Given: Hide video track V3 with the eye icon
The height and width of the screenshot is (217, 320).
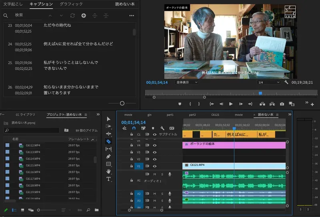Looking at the screenshot, I should pos(155,152).
